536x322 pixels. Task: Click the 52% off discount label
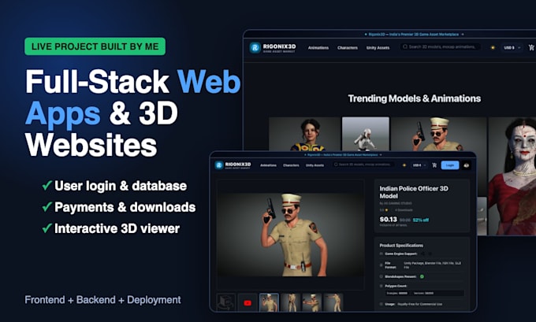point(421,220)
